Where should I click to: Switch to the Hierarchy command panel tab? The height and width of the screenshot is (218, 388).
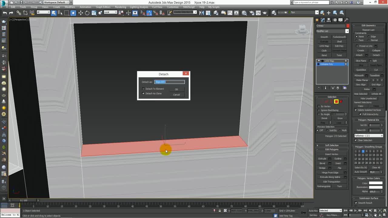pos(329,20)
